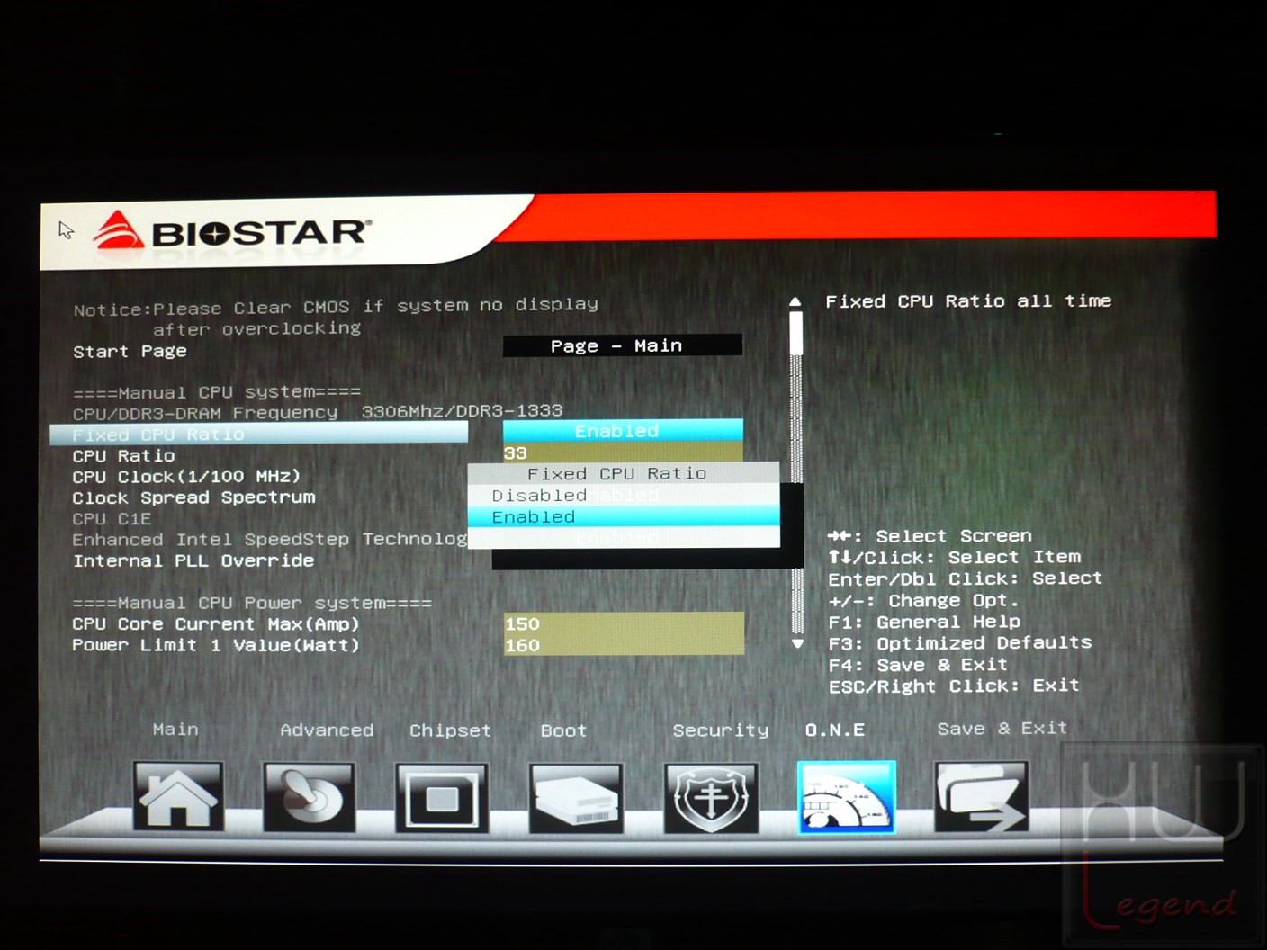Screen dimensions: 1267x950
Task: Click the 3306Mhz/DDR3-1333 frequency value
Action: tap(462, 411)
